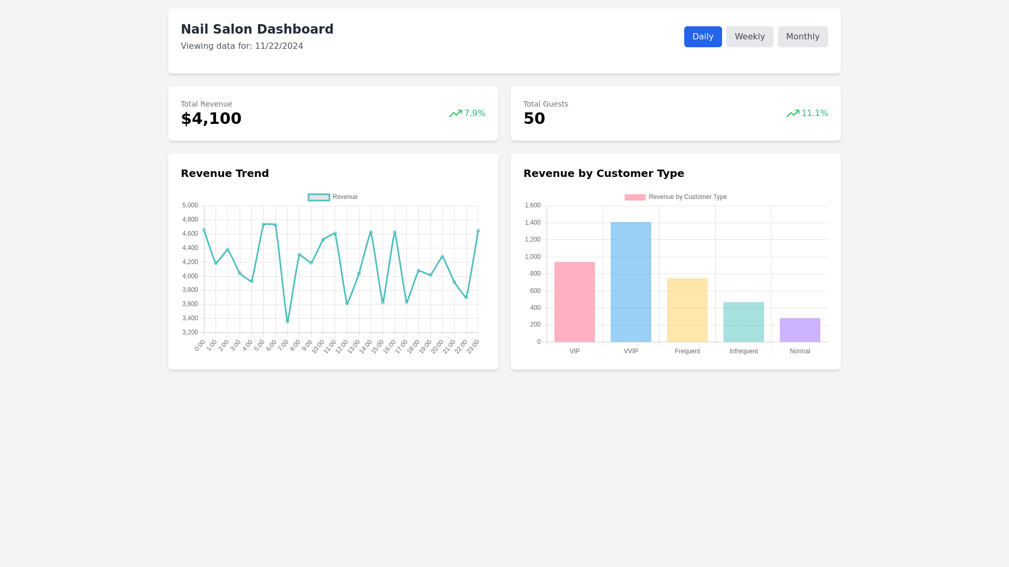Click the 0:00 first data point
This screenshot has height=567, width=1009.
(x=204, y=230)
